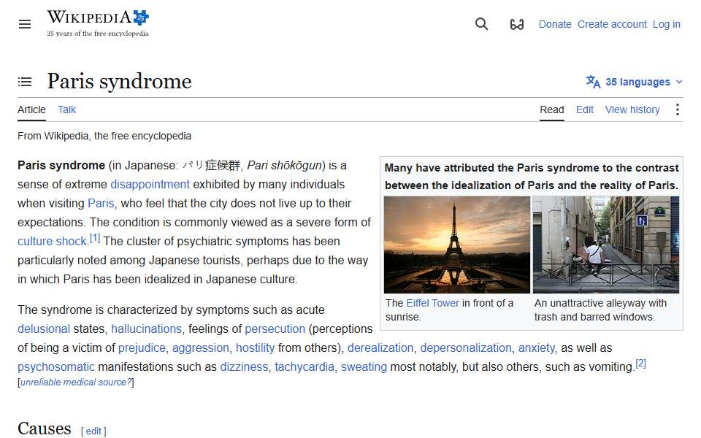Open the derealization link
The image size is (701, 438).
coord(380,347)
